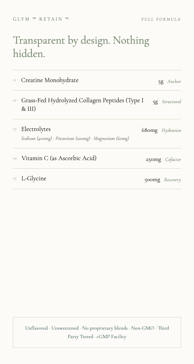Click the Sodium Potassium Magnesium breakdown line
The height and width of the screenshot is (364, 194).
[75, 139]
